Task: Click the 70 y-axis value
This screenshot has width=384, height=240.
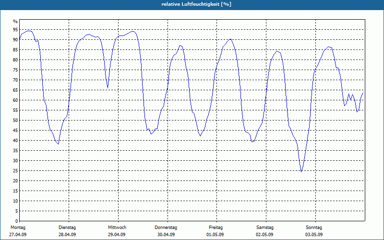Action: pyautogui.click(x=15, y=80)
